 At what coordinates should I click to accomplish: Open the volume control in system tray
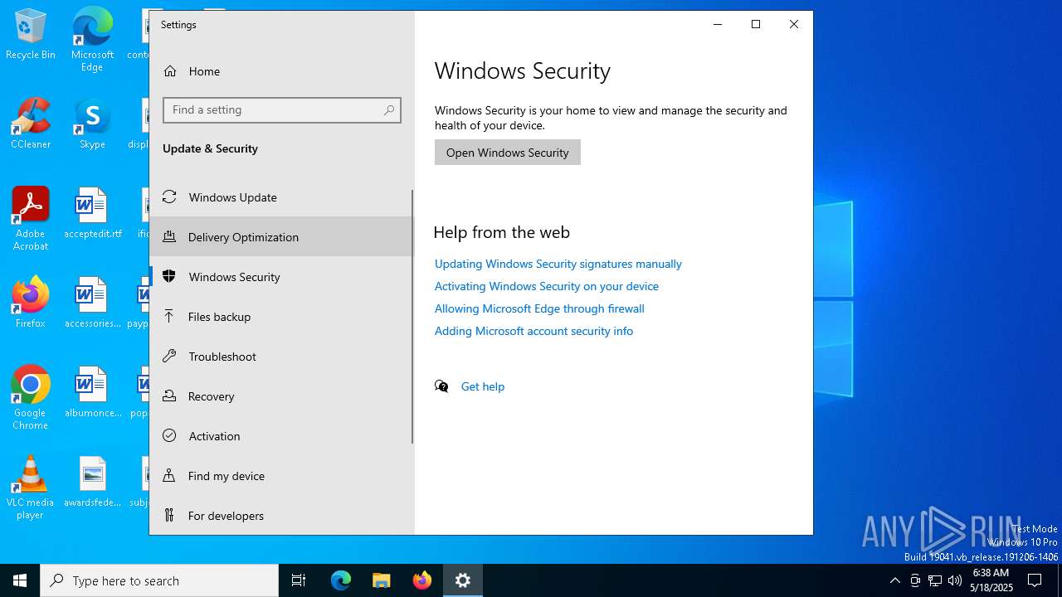tap(955, 580)
